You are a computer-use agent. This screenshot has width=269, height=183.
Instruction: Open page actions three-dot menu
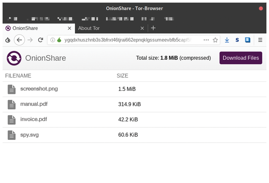click(x=206, y=40)
